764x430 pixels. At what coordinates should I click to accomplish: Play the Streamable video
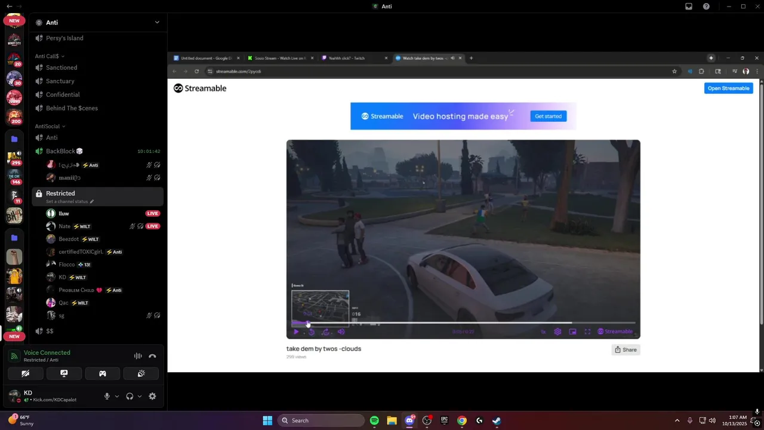click(x=296, y=331)
